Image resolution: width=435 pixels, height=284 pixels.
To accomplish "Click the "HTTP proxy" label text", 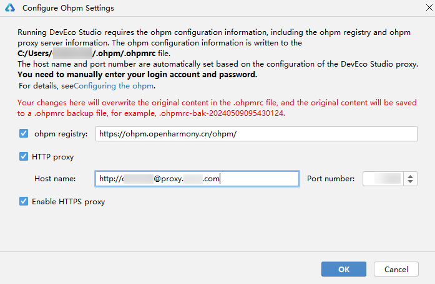I will [x=52, y=157].
